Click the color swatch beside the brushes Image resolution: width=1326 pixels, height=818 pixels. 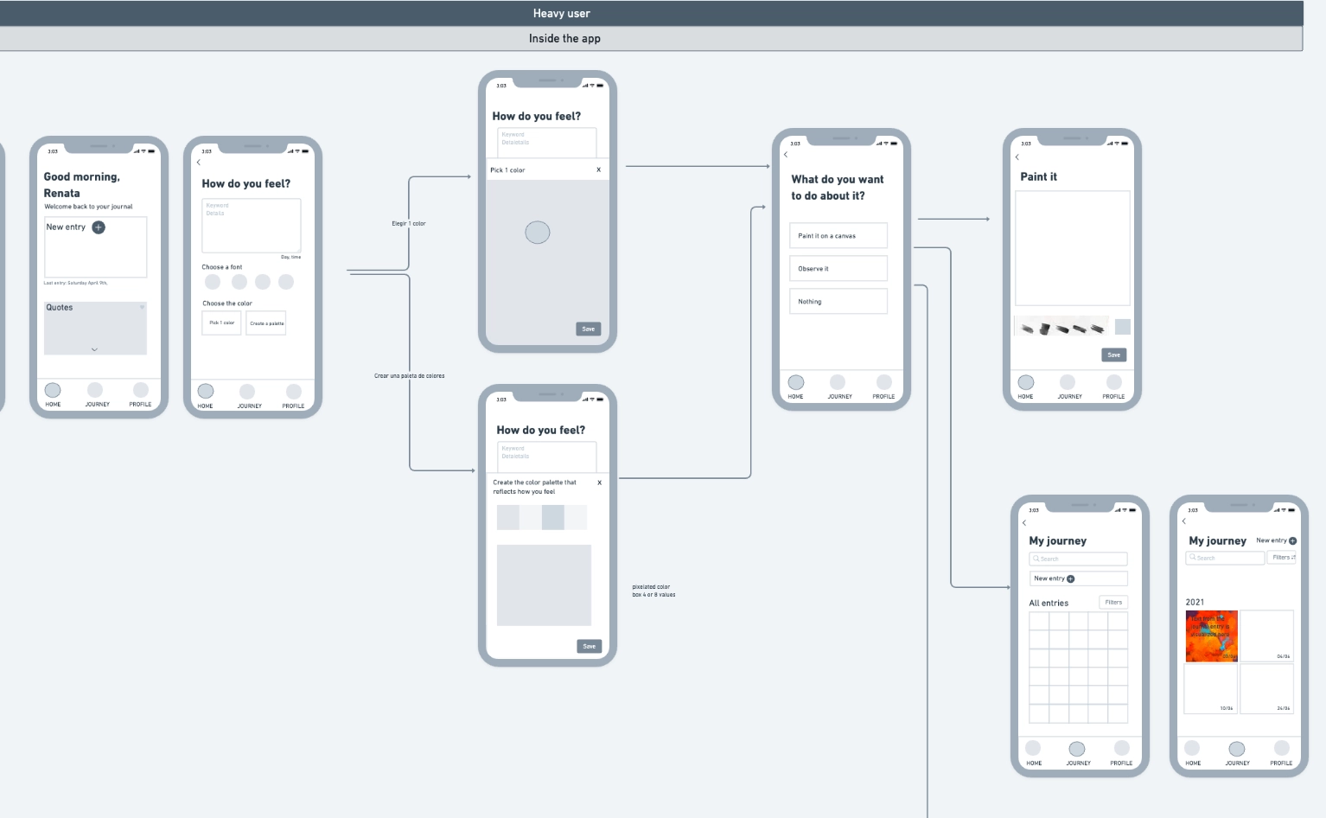tap(1123, 327)
